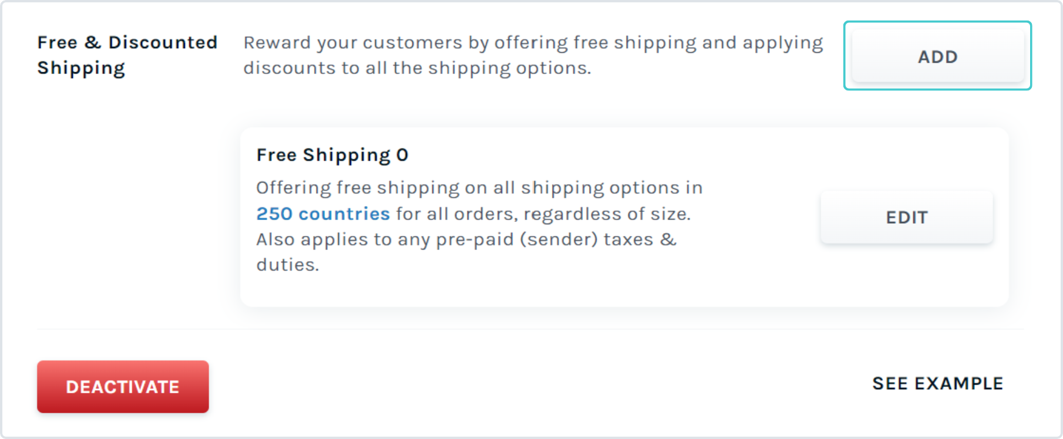Turn off the feature with the red DEACTIVATE button
The image size is (1063, 439).
tap(123, 387)
